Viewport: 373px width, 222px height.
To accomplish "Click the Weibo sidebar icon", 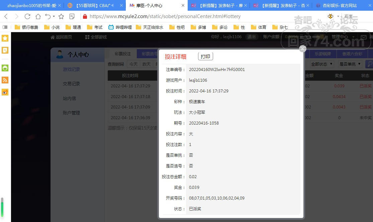I will coord(5,92).
